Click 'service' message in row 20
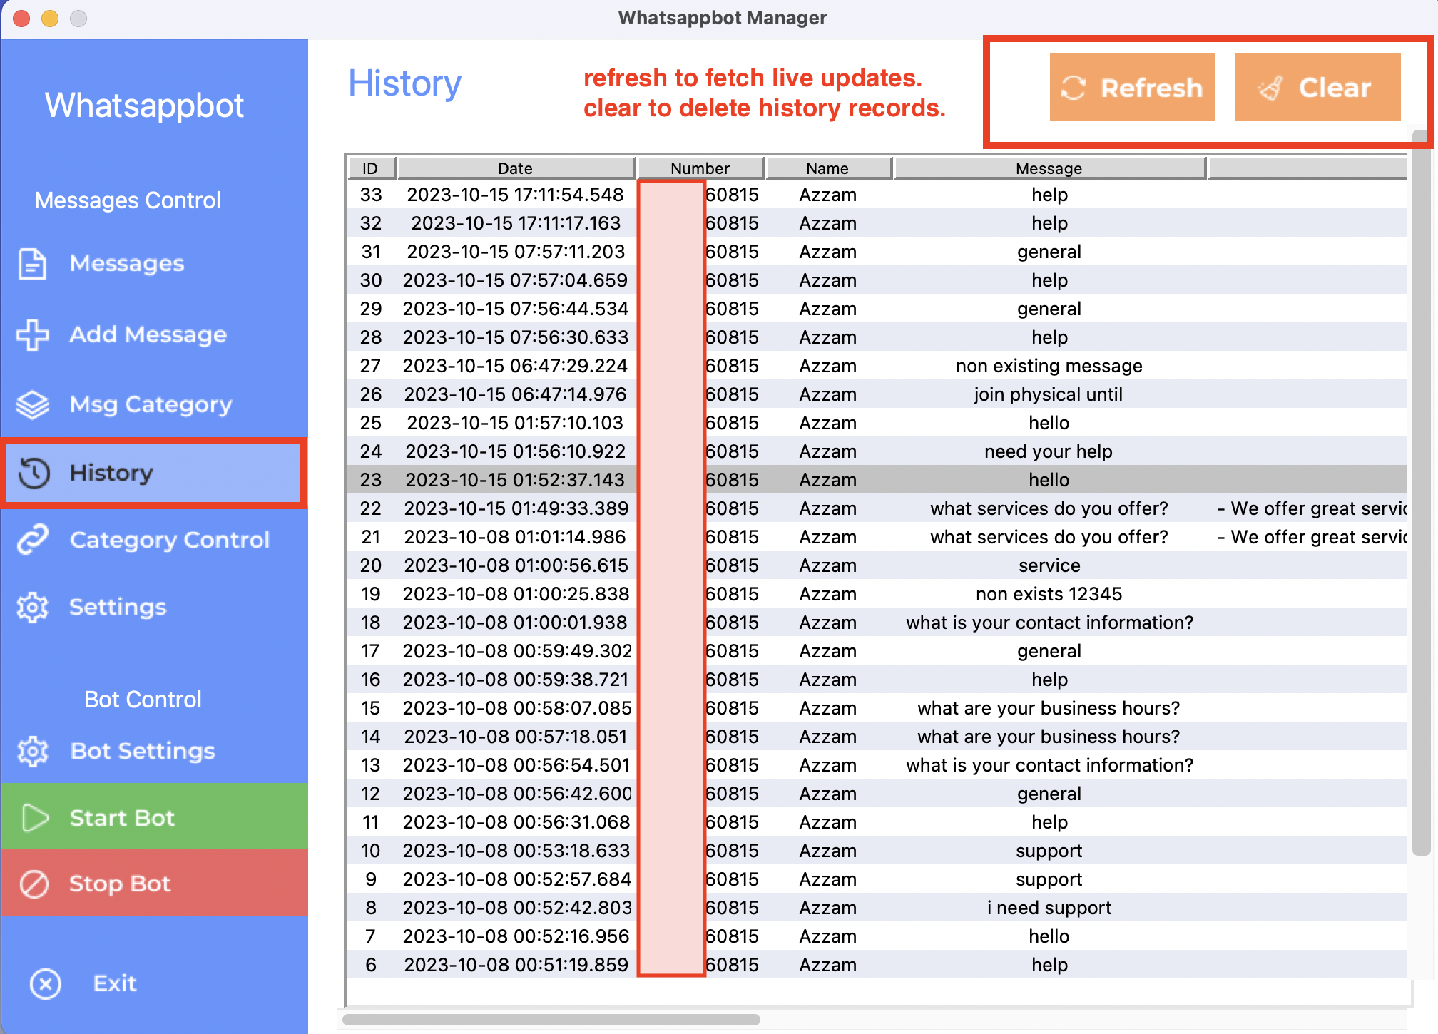 click(1049, 565)
